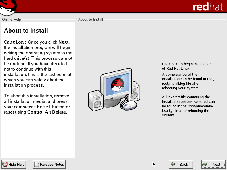This screenshot has width=227, height=170.
Task: Click the 'A kickstart file containing the' line
Action: click(x=186, y=97)
